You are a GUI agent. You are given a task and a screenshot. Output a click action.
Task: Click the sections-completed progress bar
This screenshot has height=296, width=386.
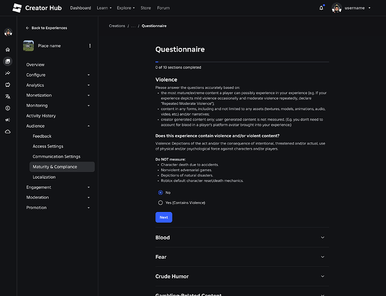(x=242, y=62)
